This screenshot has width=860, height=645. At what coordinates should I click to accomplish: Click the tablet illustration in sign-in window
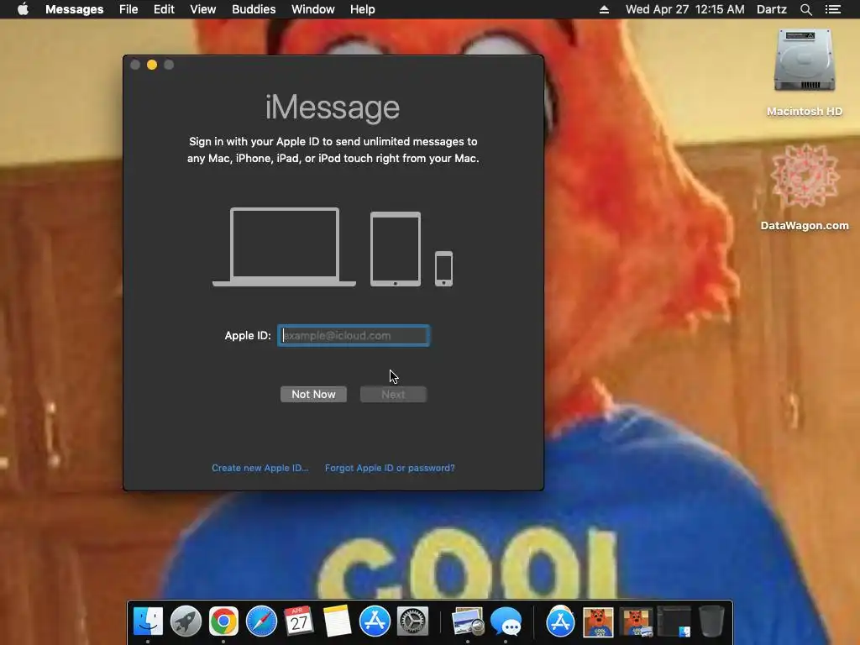[396, 249]
